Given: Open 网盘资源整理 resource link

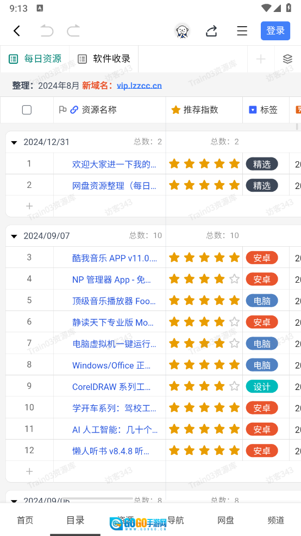Looking at the screenshot, I should point(114,186).
